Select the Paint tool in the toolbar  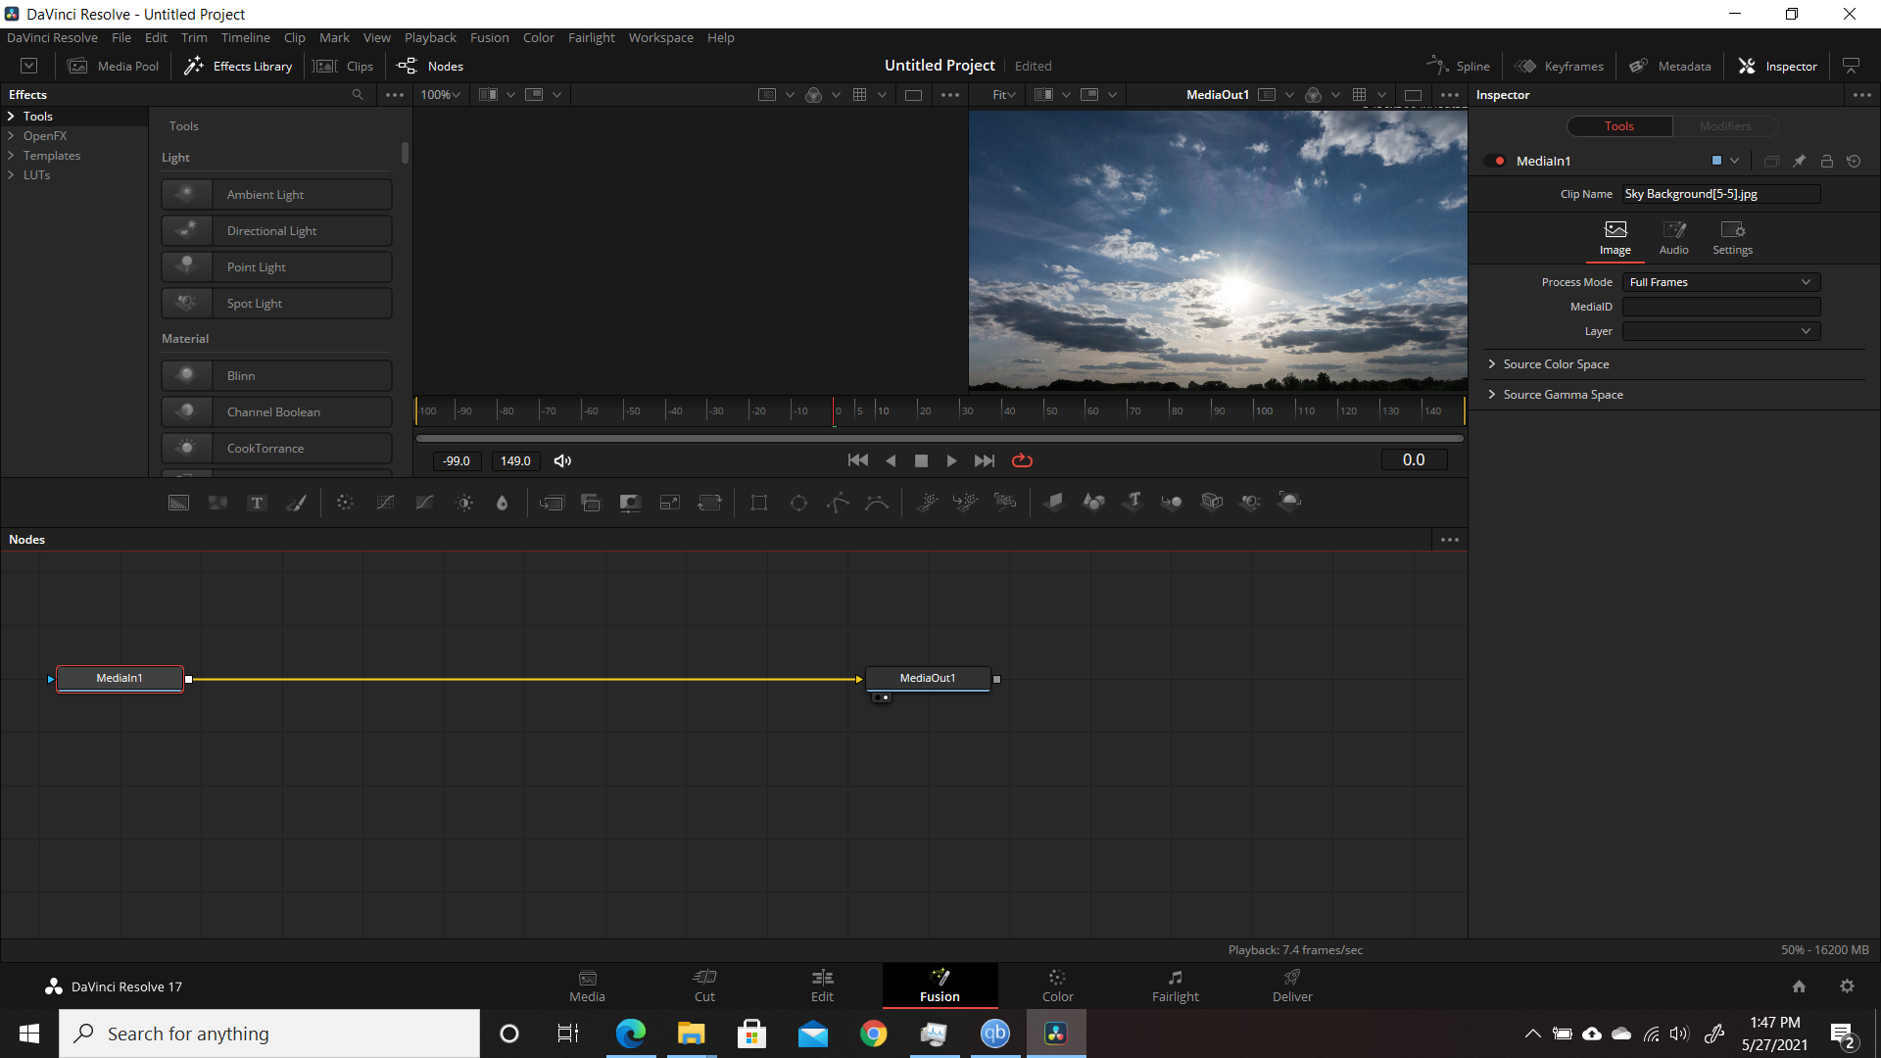tap(296, 503)
